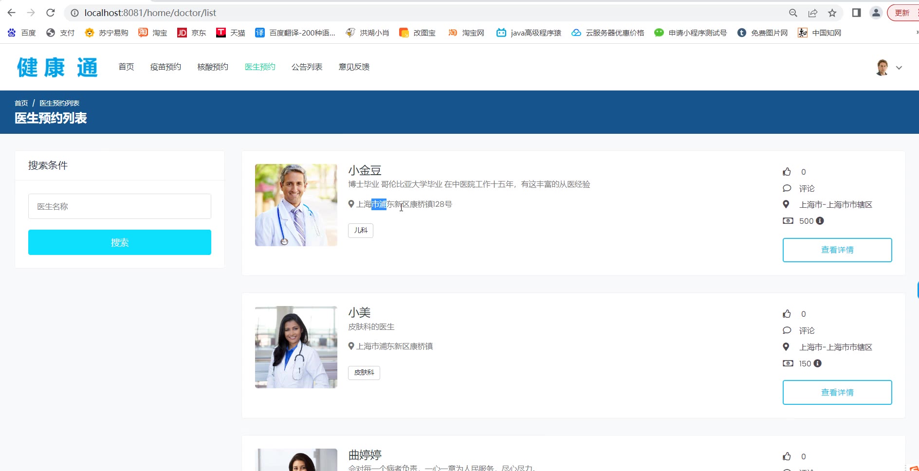Click comment bubble icon for 小美
Viewport: 919px width, 471px height.
click(x=787, y=330)
